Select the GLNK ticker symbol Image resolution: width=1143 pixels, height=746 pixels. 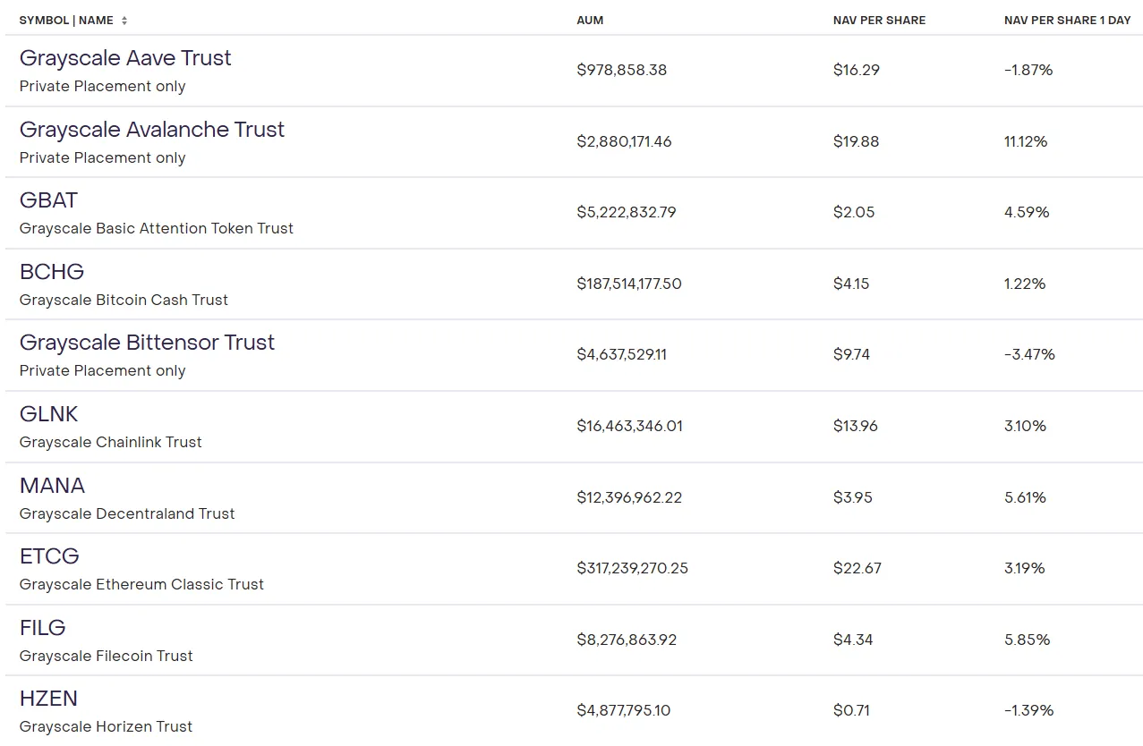click(x=49, y=414)
